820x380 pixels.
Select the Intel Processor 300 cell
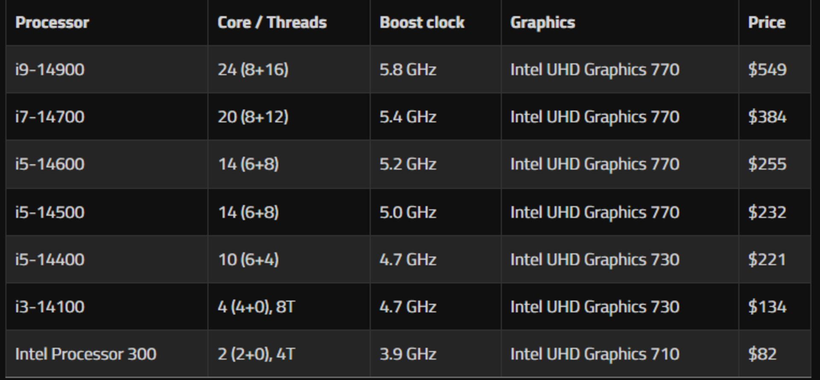coord(107,354)
